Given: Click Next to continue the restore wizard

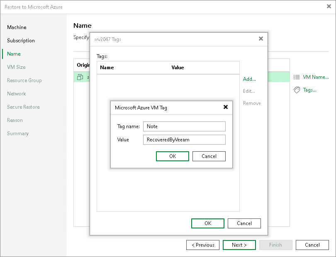Looking at the screenshot, I should coord(239,245).
